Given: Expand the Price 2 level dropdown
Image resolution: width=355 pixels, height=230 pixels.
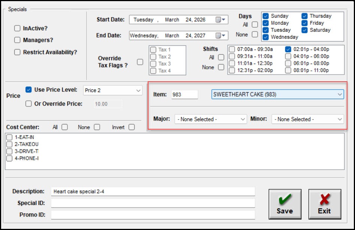Looking at the screenshot, I should pyautogui.click(x=138, y=90).
